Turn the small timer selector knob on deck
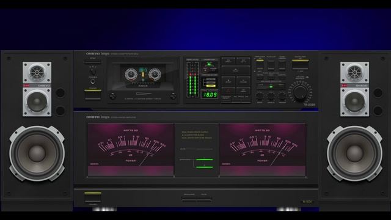Viewport: 391px width, 220px height. [x=93, y=72]
